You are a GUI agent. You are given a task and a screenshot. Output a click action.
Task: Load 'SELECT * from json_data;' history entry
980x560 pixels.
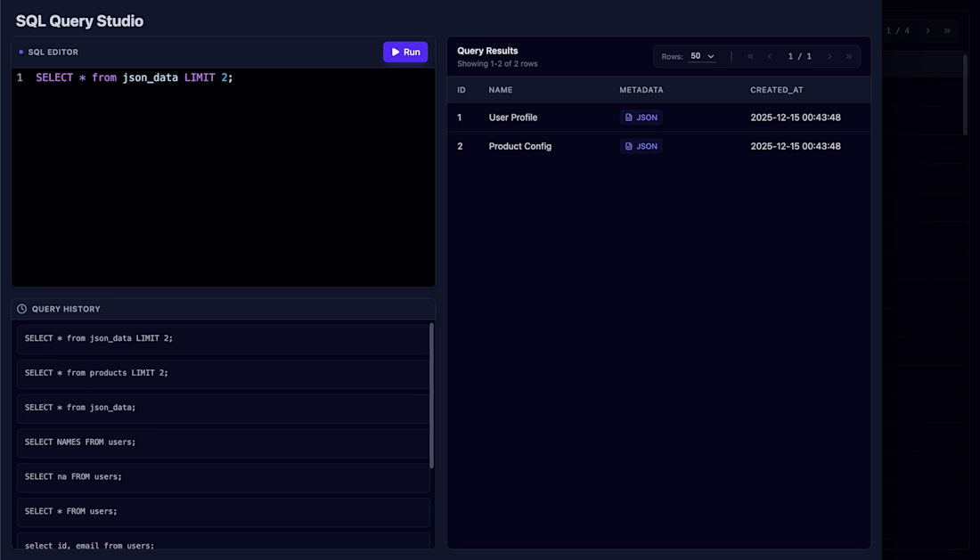[223, 407]
